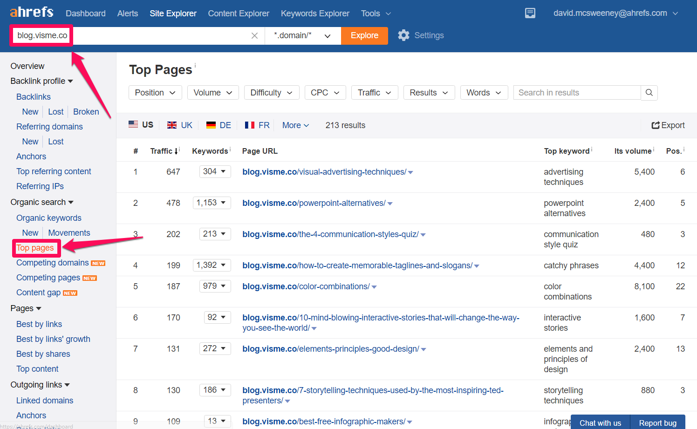Open the CPC filter dropdown

pyautogui.click(x=325, y=93)
